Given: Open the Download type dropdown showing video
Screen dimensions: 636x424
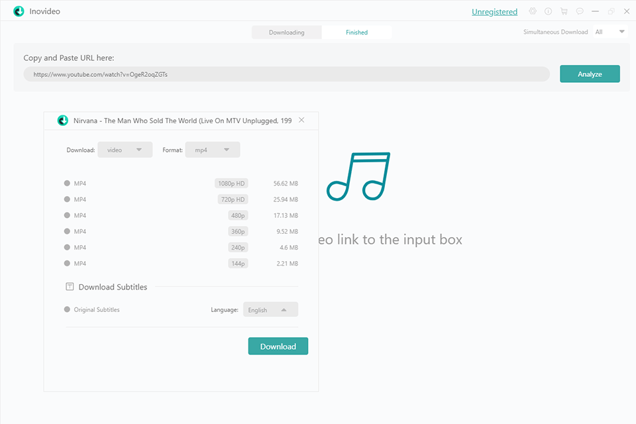Looking at the screenshot, I should tap(125, 150).
